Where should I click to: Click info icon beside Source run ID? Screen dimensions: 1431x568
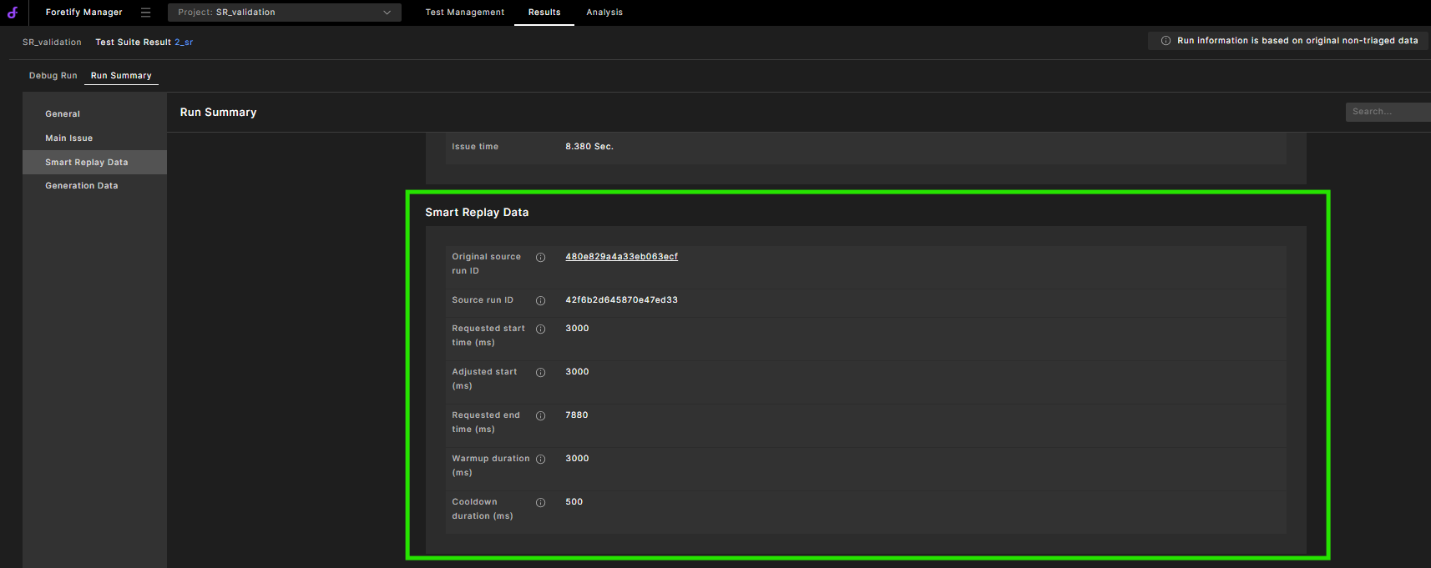(x=540, y=301)
